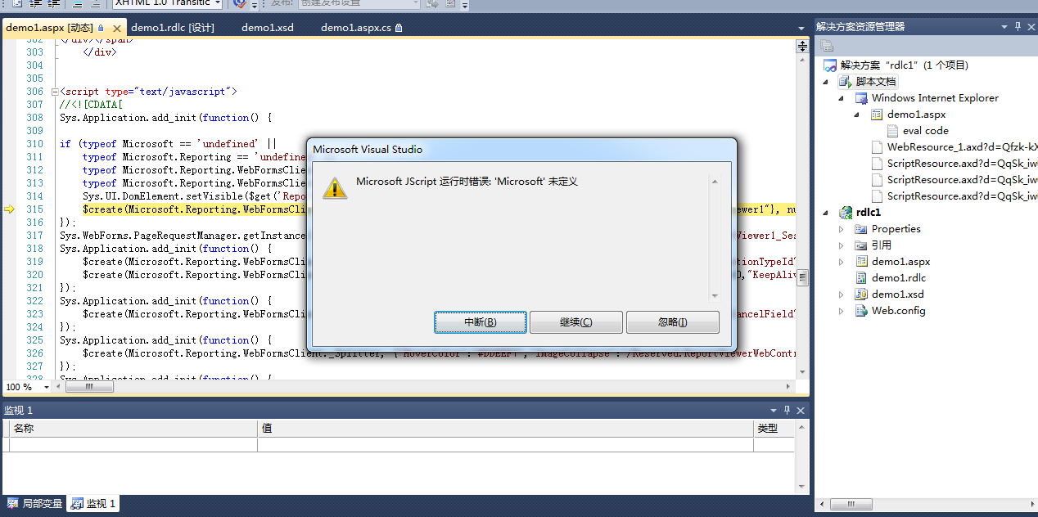Screen dimensions: 1038x517
Task: Select the 脚本文档 node
Action: click(x=876, y=81)
